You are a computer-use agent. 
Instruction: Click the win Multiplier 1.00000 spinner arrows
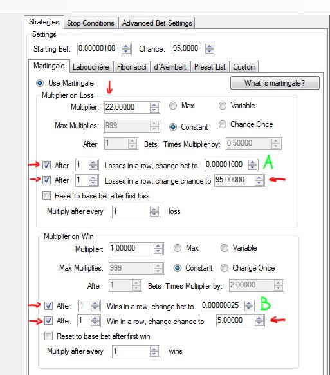[158, 249]
